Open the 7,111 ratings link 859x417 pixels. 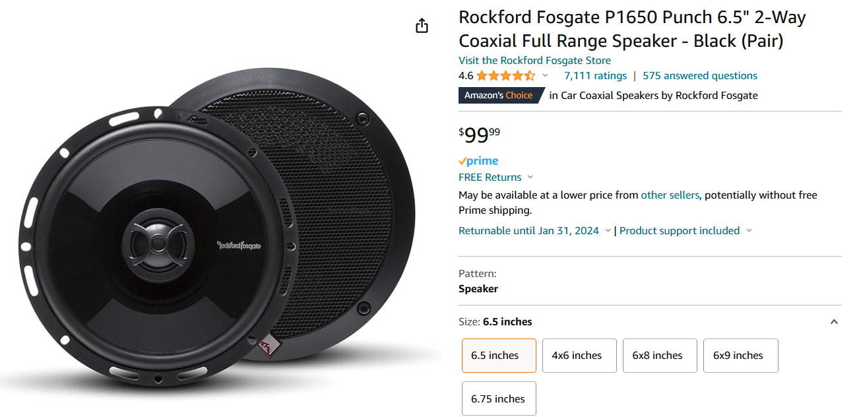pyautogui.click(x=595, y=76)
